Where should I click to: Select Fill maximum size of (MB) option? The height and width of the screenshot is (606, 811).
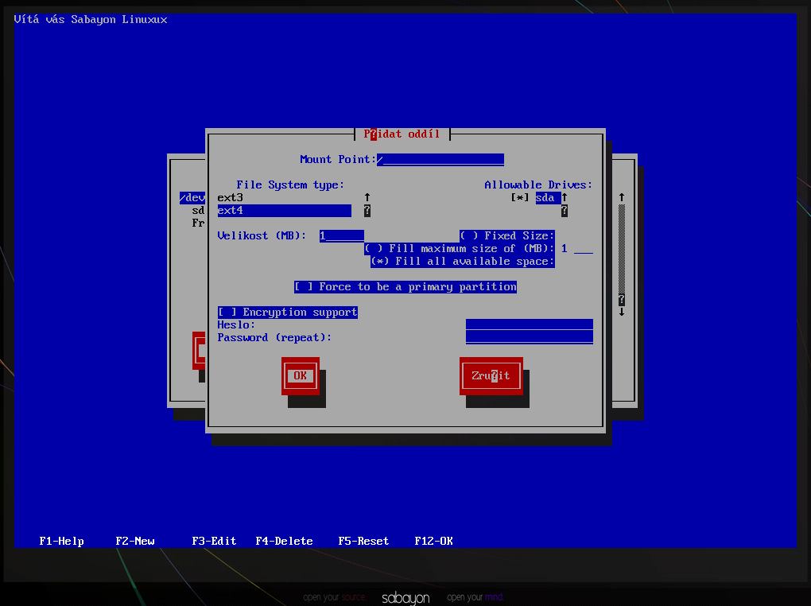pos(460,249)
